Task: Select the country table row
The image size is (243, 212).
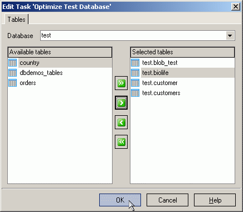Action: point(60,63)
